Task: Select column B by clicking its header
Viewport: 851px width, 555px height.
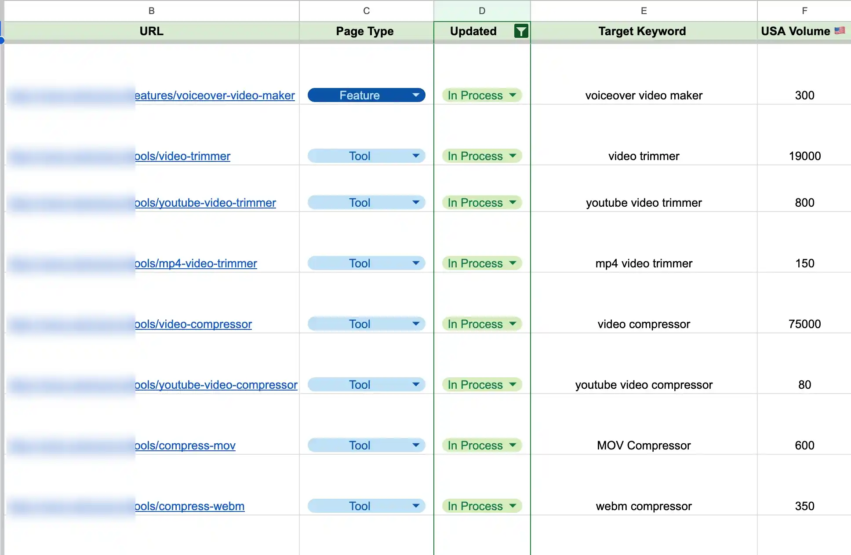Action: [152, 11]
